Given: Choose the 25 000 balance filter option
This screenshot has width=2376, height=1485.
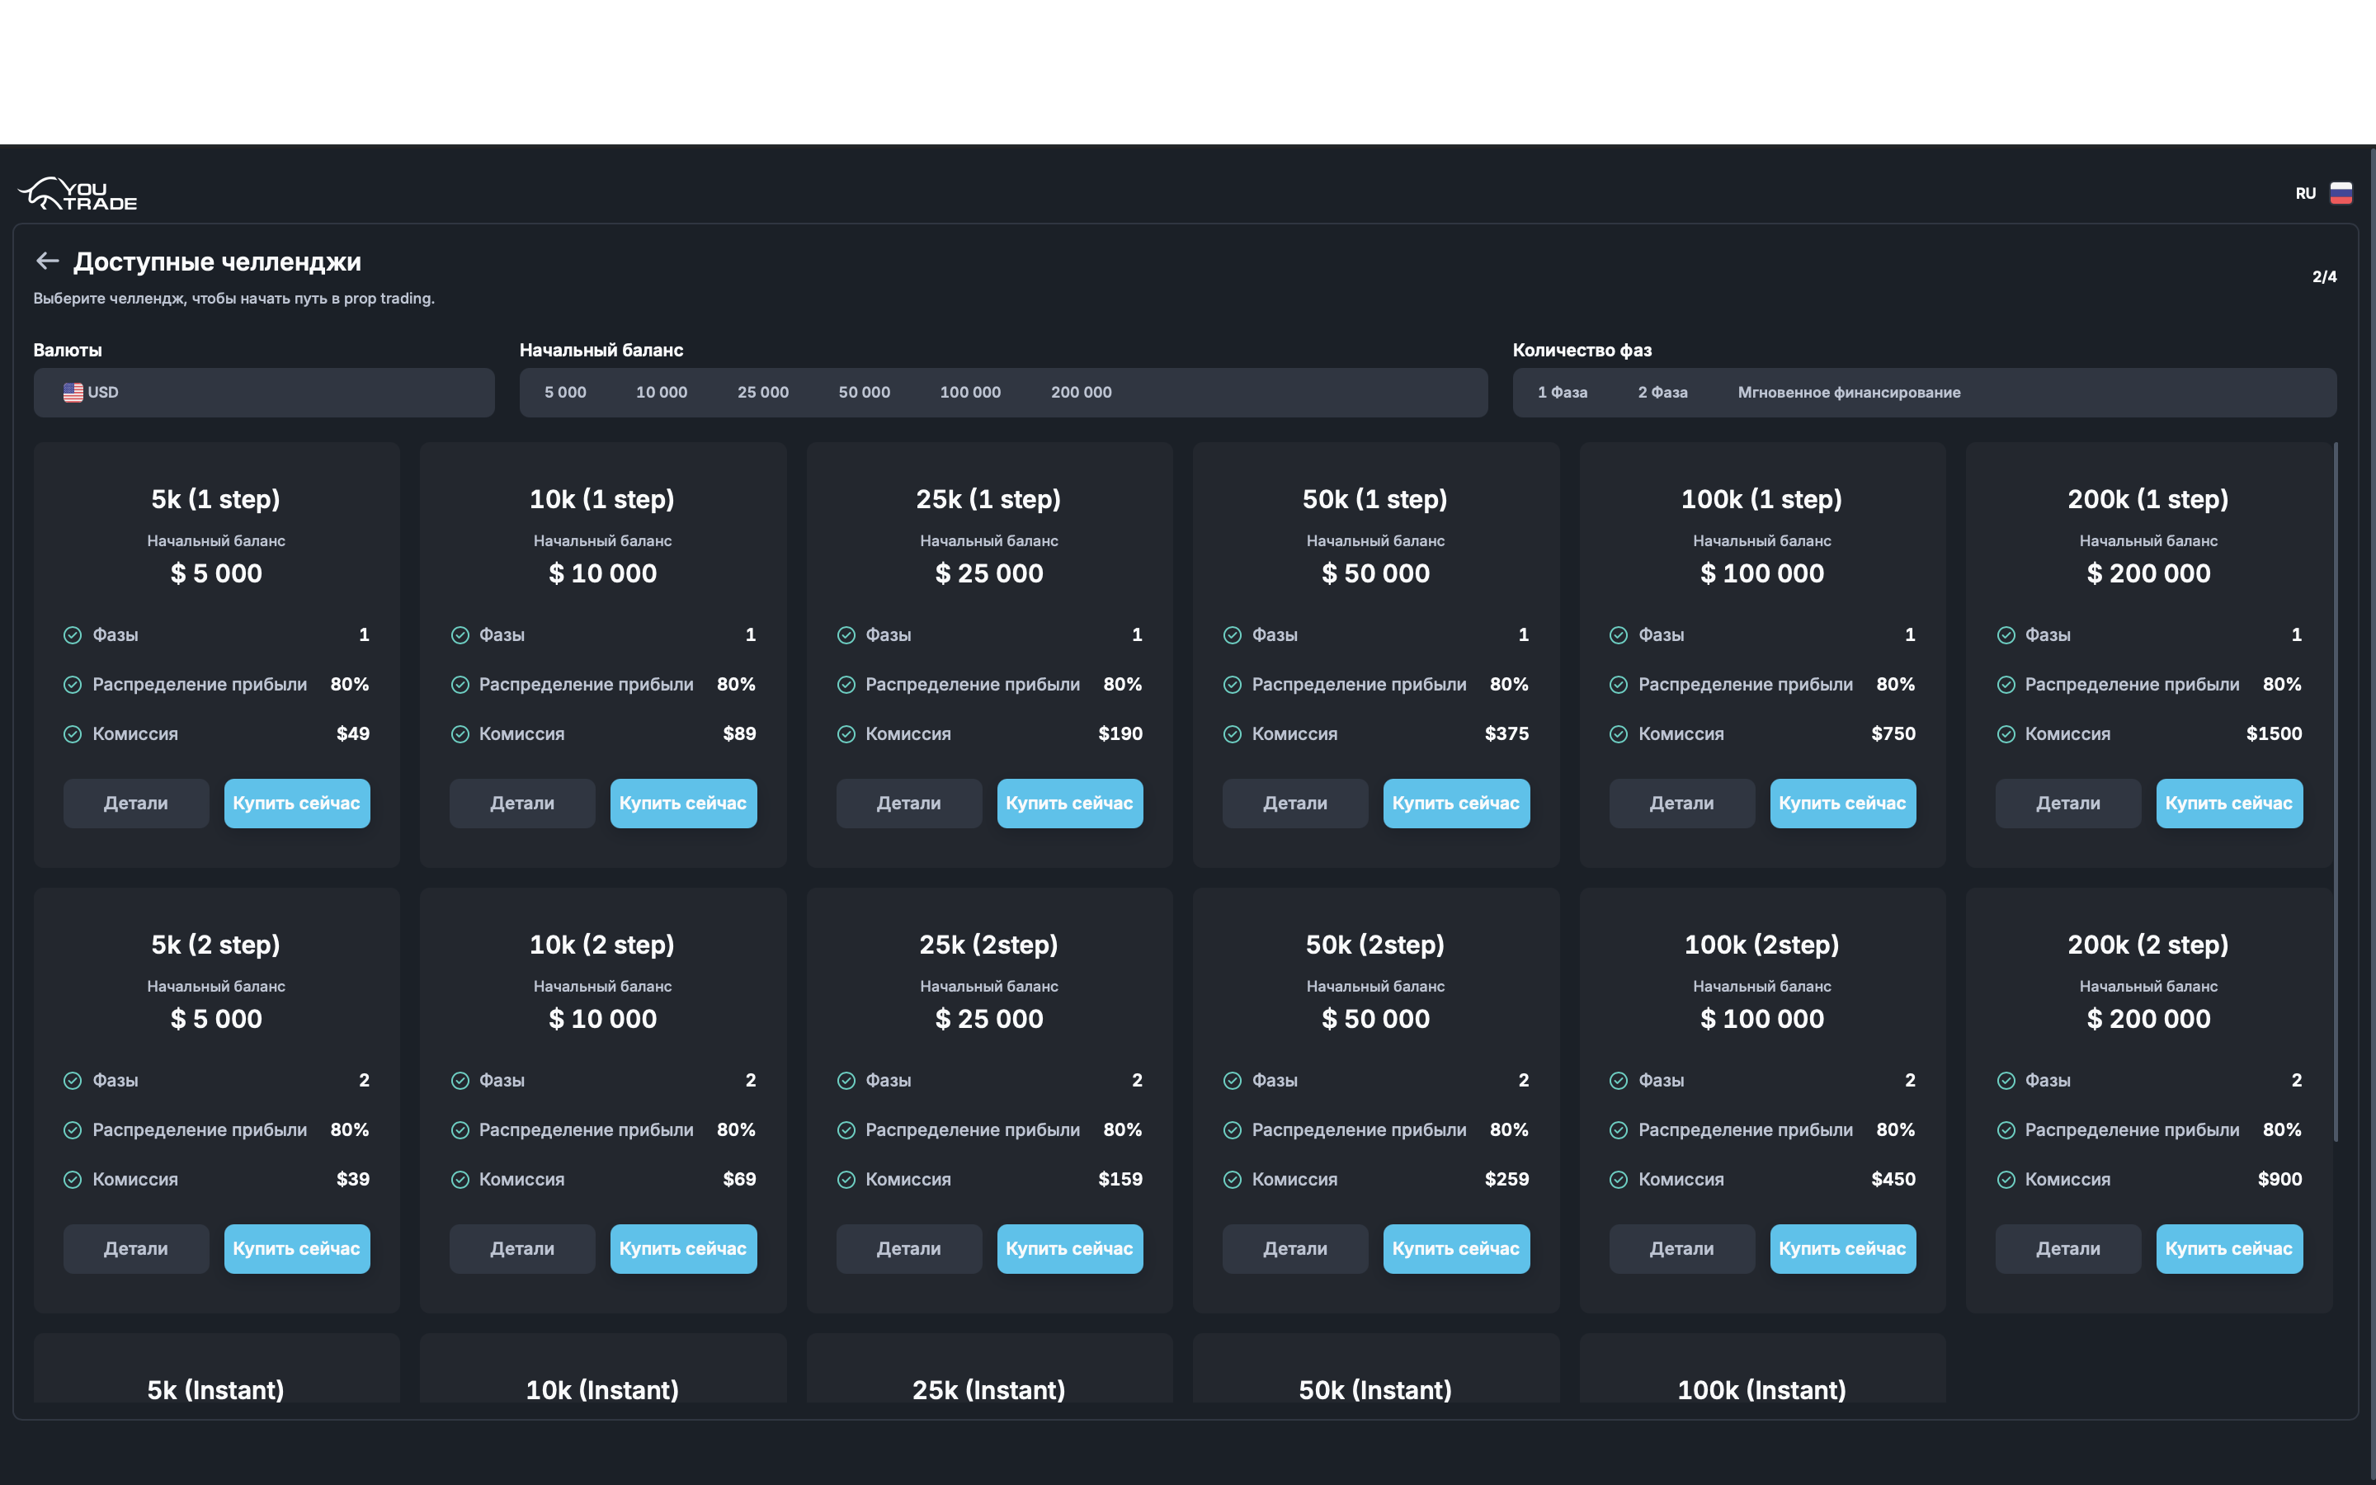Looking at the screenshot, I should 763,393.
